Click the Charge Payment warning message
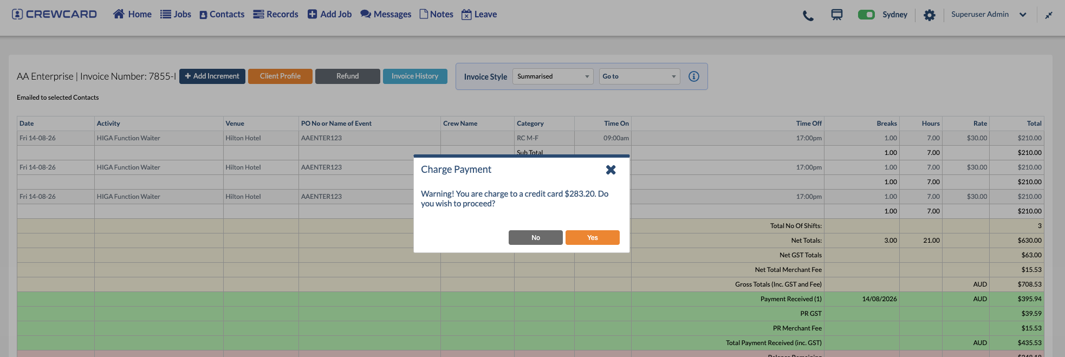The height and width of the screenshot is (357, 1065). click(x=515, y=199)
